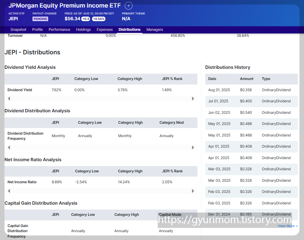View the Expenses tab
This screenshot has width=304, height=240.
point(105,30)
